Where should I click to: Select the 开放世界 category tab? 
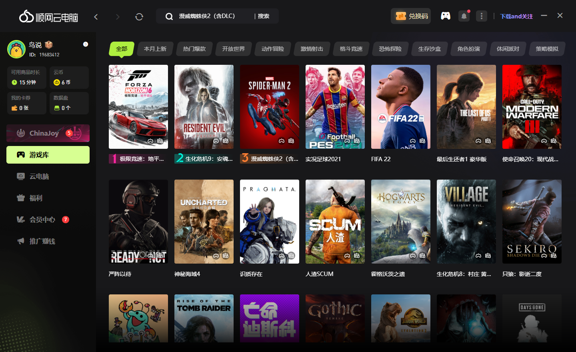point(233,49)
